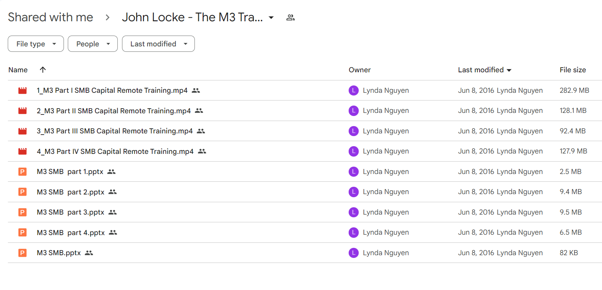Click the up arrow sort icon beside Name
Screen dimensions: 602x290
click(x=43, y=70)
